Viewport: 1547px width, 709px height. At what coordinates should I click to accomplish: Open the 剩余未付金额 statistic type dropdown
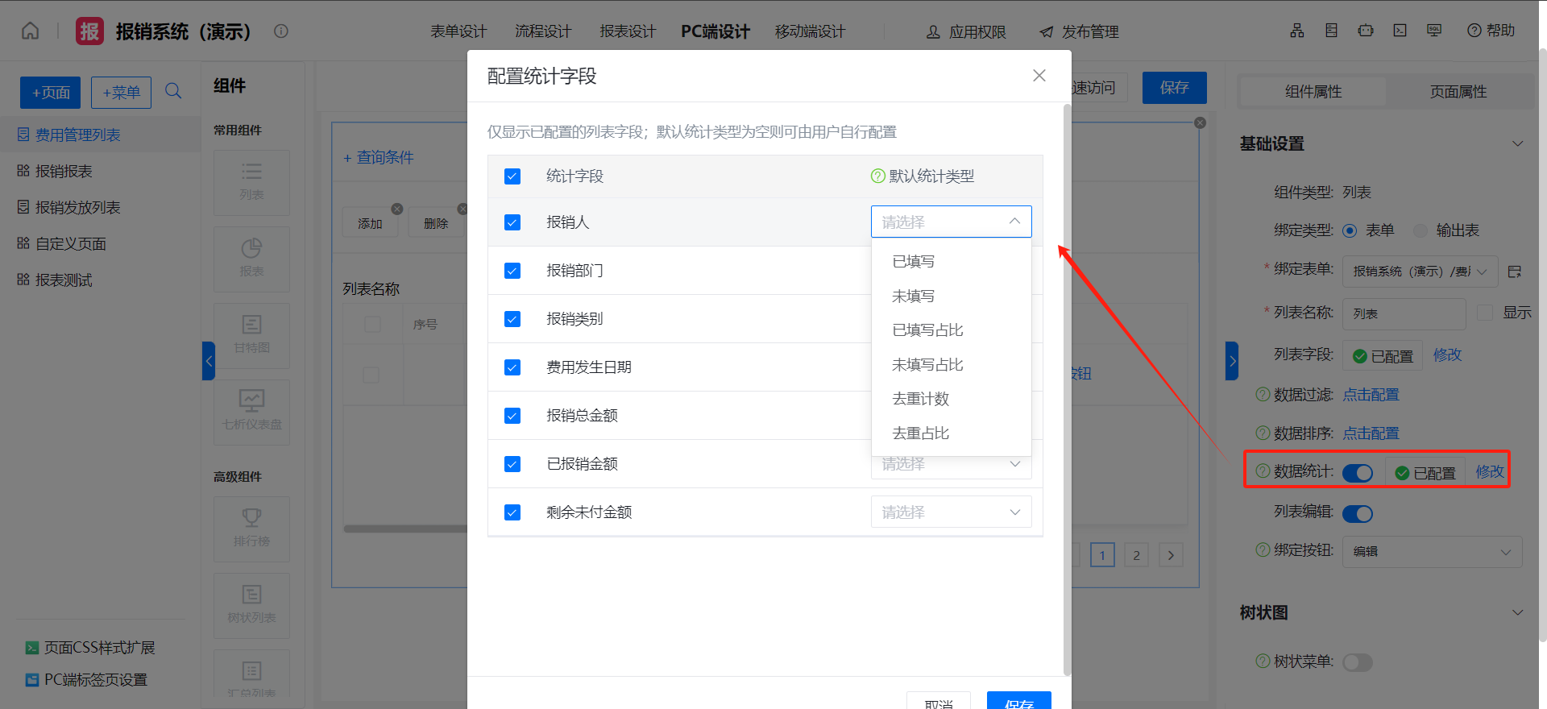point(951,512)
